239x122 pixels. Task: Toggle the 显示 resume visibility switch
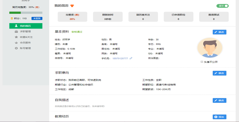point(223,6)
